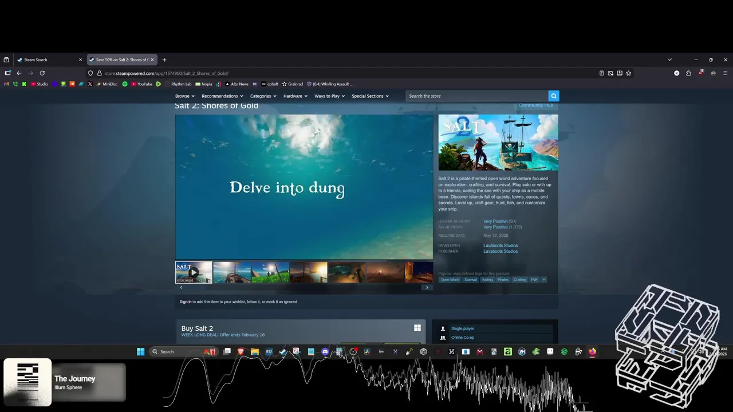Screen dimensions: 733x412
Task: Bookmark this page with the star icon
Action: 628,73
